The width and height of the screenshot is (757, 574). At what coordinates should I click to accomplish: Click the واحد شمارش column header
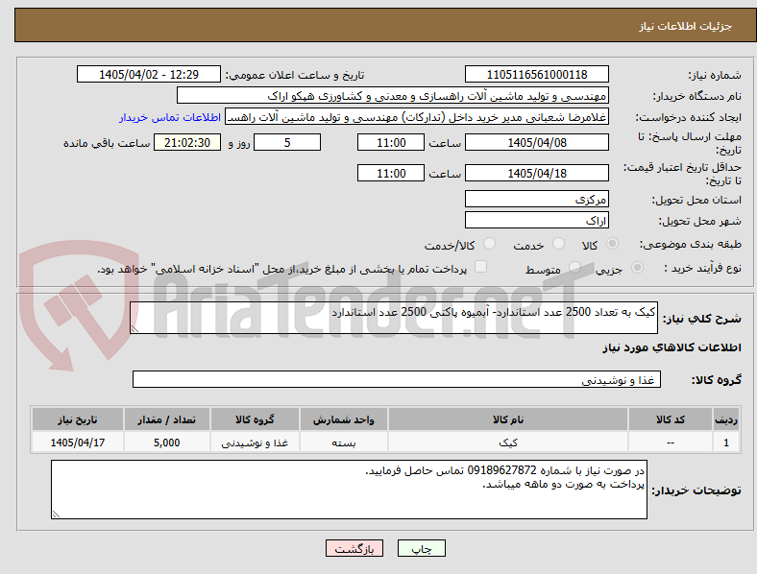coord(343,419)
